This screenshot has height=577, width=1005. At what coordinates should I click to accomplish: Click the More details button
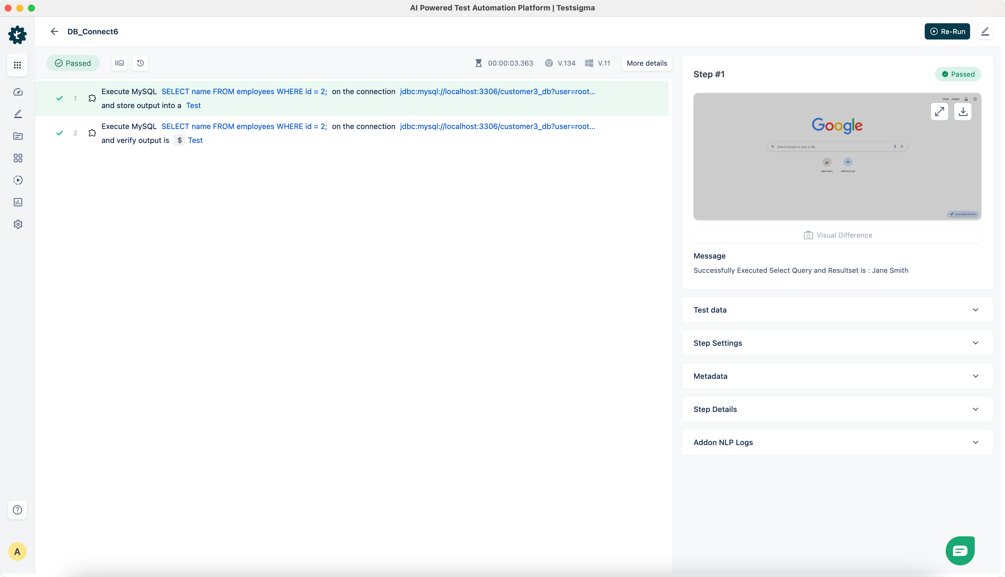click(x=647, y=63)
